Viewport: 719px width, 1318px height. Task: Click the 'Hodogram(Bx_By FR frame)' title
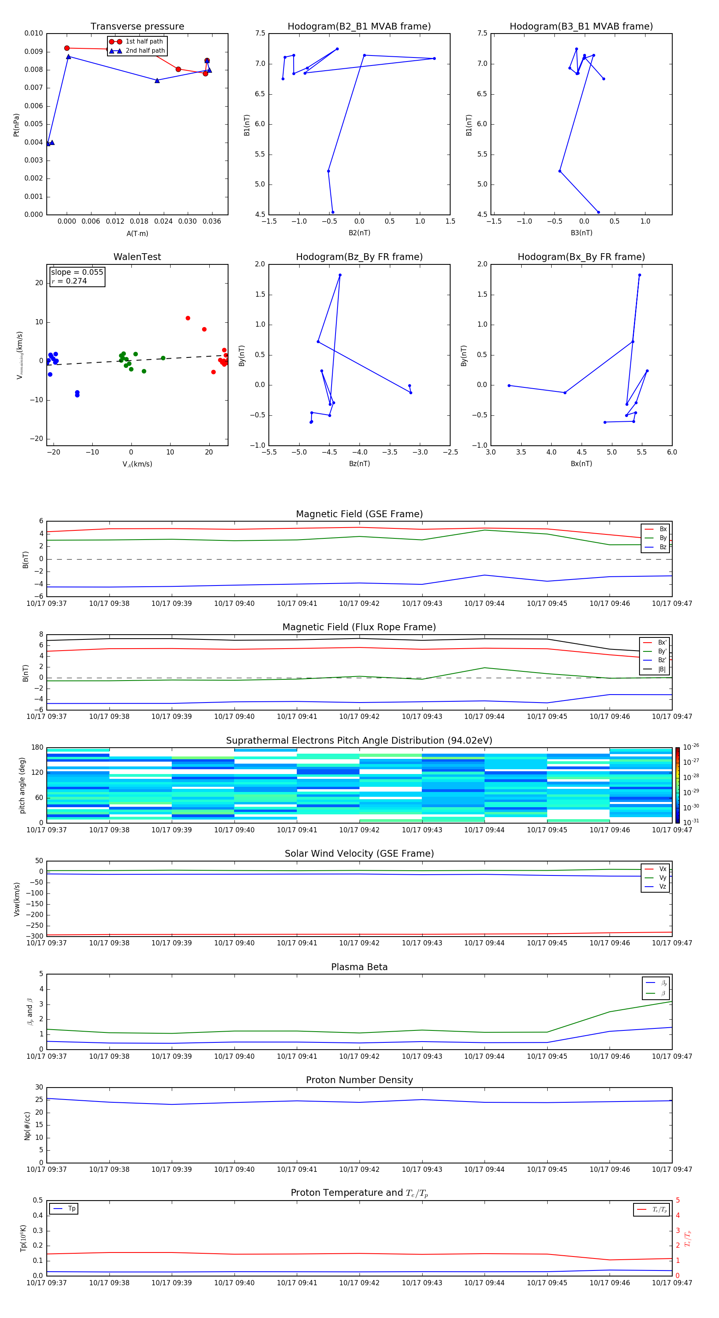581,257
